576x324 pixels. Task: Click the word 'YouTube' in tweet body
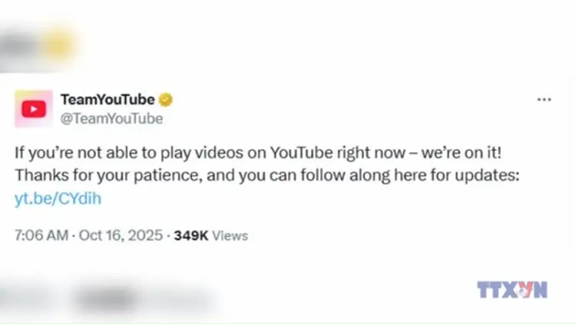(302, 152)
